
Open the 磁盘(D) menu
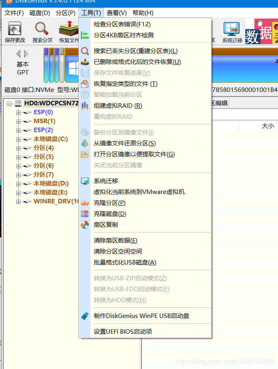[40, 13]
